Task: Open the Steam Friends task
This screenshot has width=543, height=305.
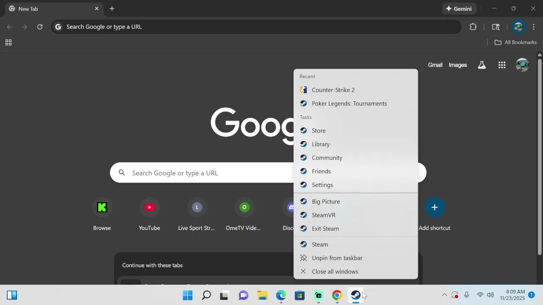Action: (x=355, y=171)
